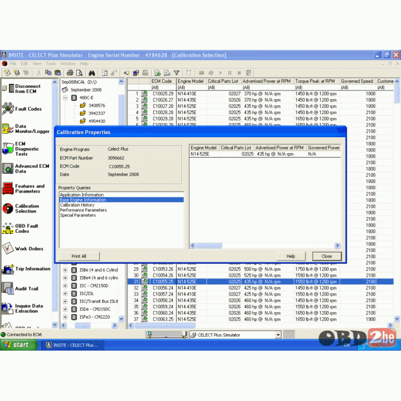Select Base Engine Information query
This screenshot has height=401, width=401.
click(x=121, y=200)
